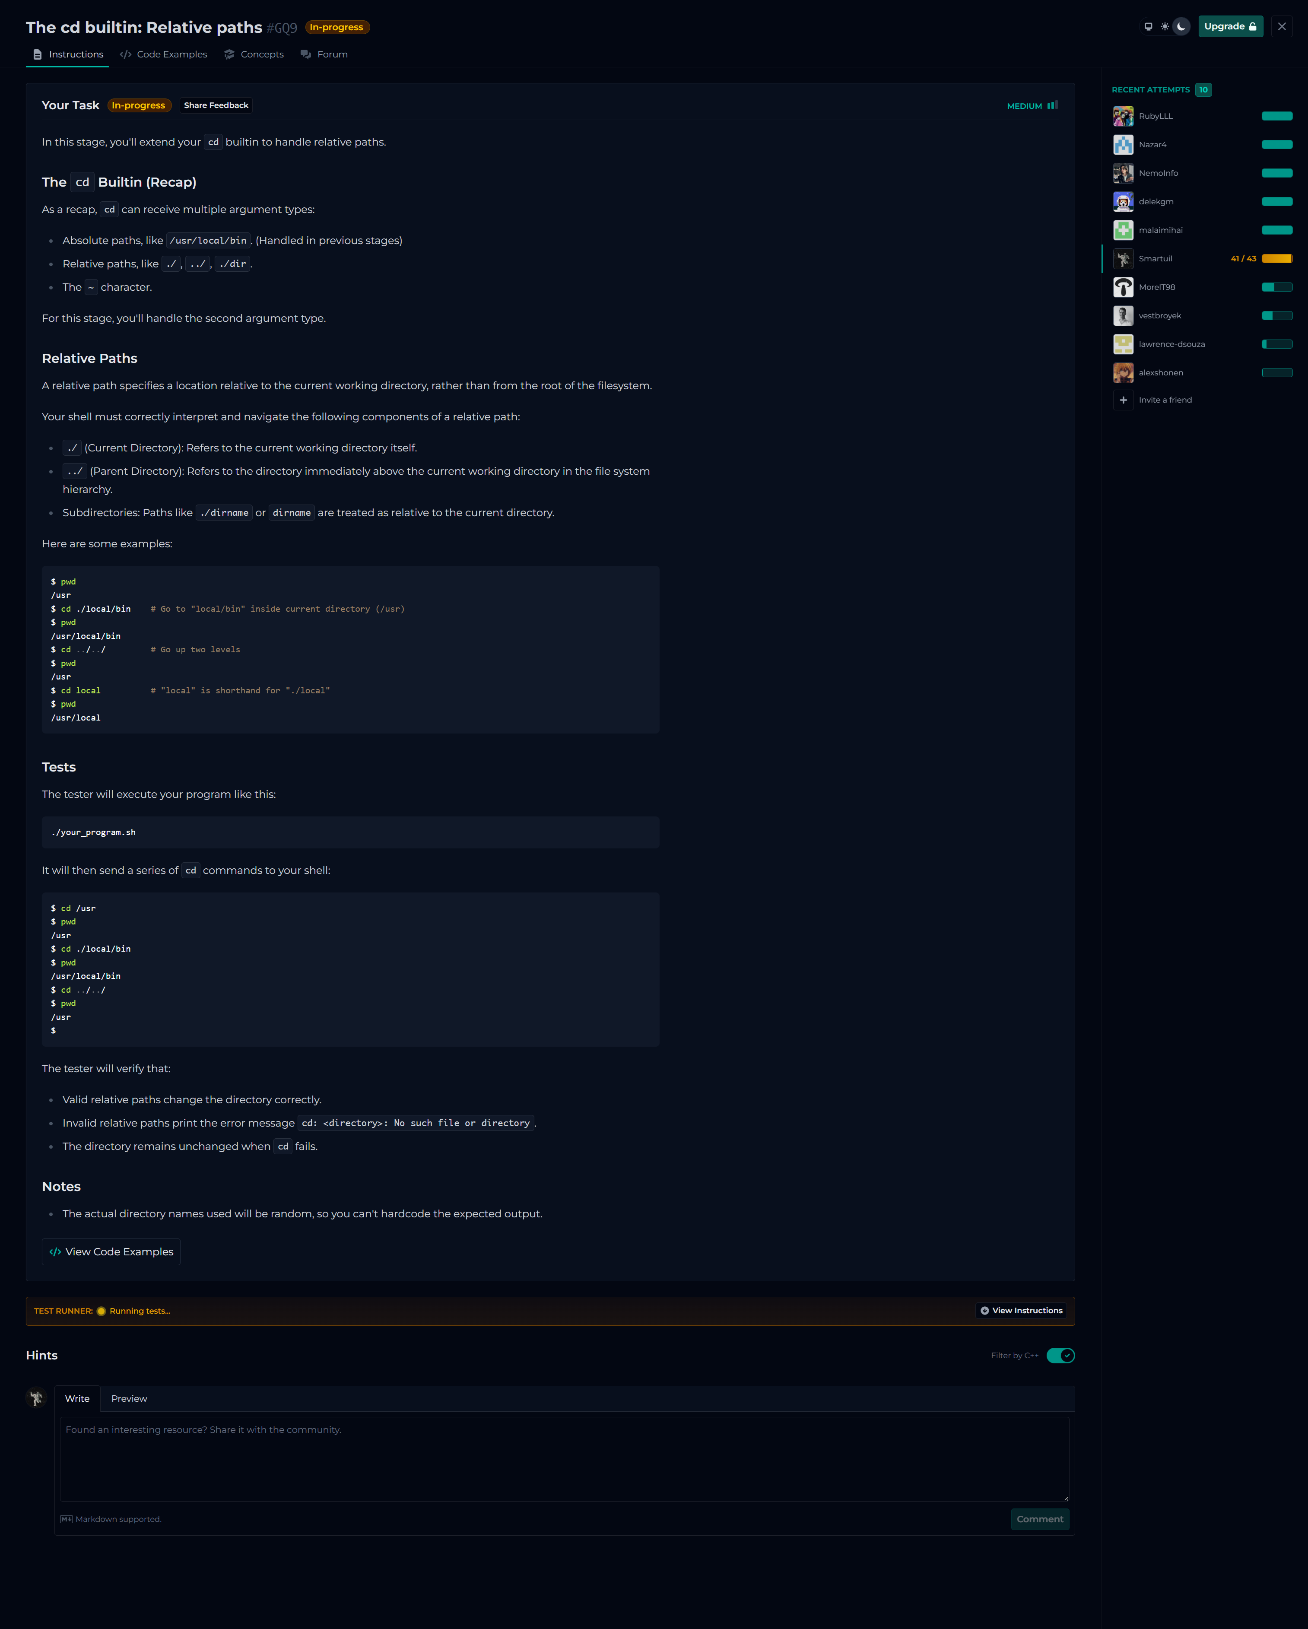Switch to system theme monitor icon

(1148, 26)
